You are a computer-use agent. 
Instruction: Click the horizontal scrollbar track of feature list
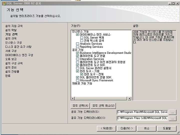point(101,98)
